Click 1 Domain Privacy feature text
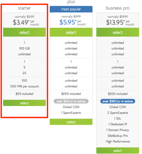142x154 pixels. [x=118, y=130]
